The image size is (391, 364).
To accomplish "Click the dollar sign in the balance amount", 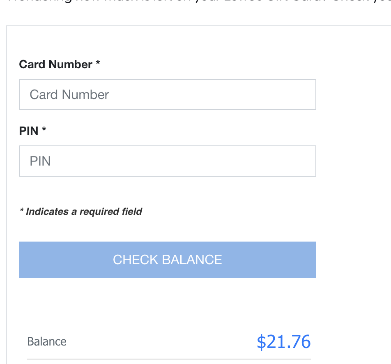I will [x=261, y=342].
